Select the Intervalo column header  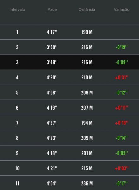(17, 9)
